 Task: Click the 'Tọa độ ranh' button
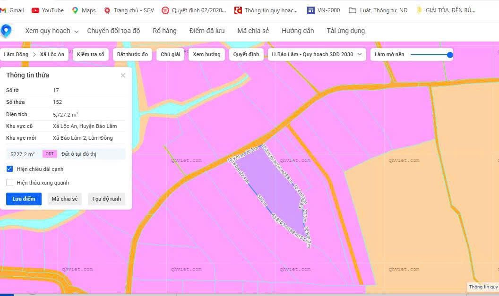pyautogui.click(x=107, y=199)
